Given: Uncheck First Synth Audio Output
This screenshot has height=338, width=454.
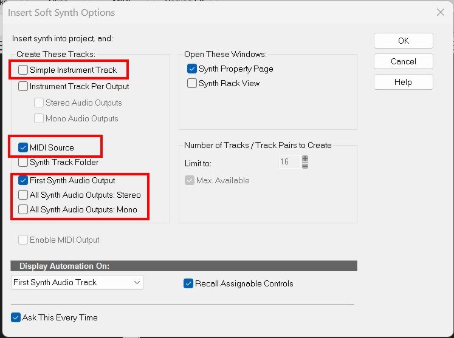Looking at the screenshot, I should point(23,180).
